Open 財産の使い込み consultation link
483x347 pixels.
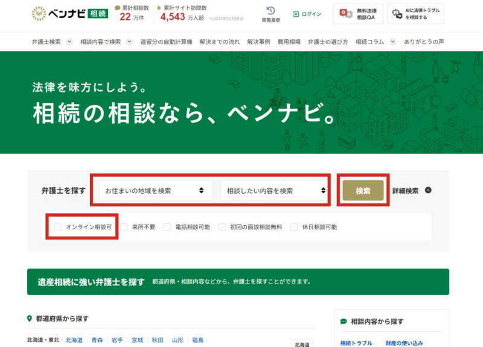(x=404, y=343)
